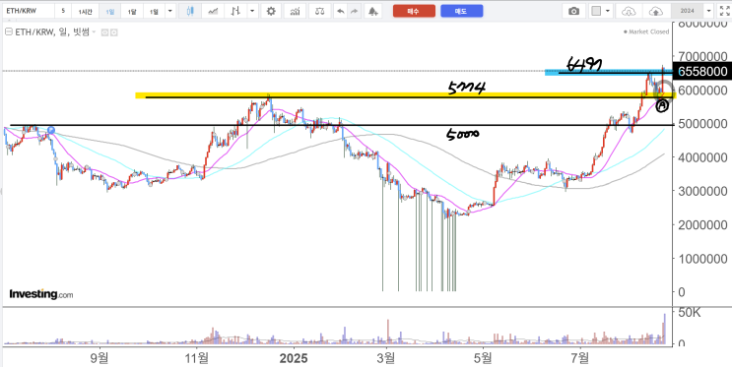Click the redo arrow icon
The image size is (732, 367).
[x=355, y=11]
